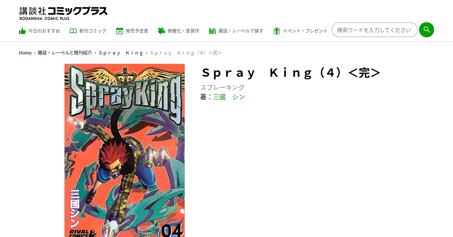Image resolution: width=453 pixels, height=237 pixels.
Task: Click the open book icon for 新刊コミック
Action: coord(73,31)
